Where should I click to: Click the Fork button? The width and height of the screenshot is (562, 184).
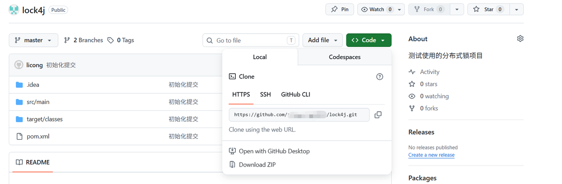(x=429, y=9)
